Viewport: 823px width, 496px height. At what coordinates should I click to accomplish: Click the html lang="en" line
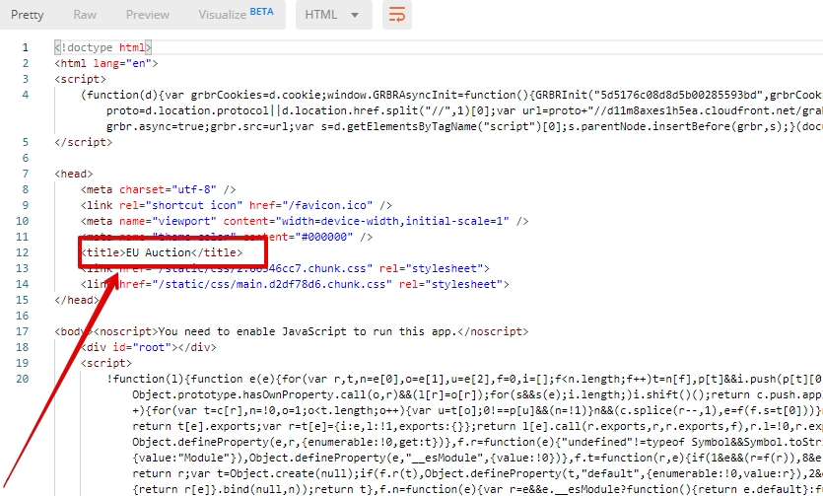click(106, 63)
